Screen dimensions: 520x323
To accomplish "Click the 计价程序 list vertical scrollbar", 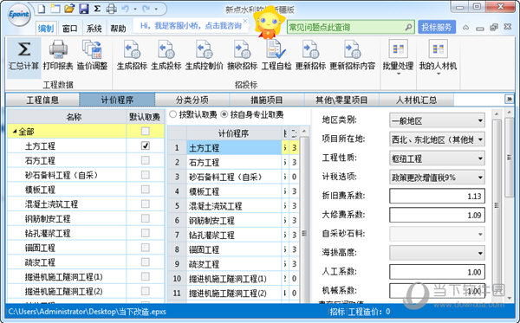I will (x=304, y=216).
